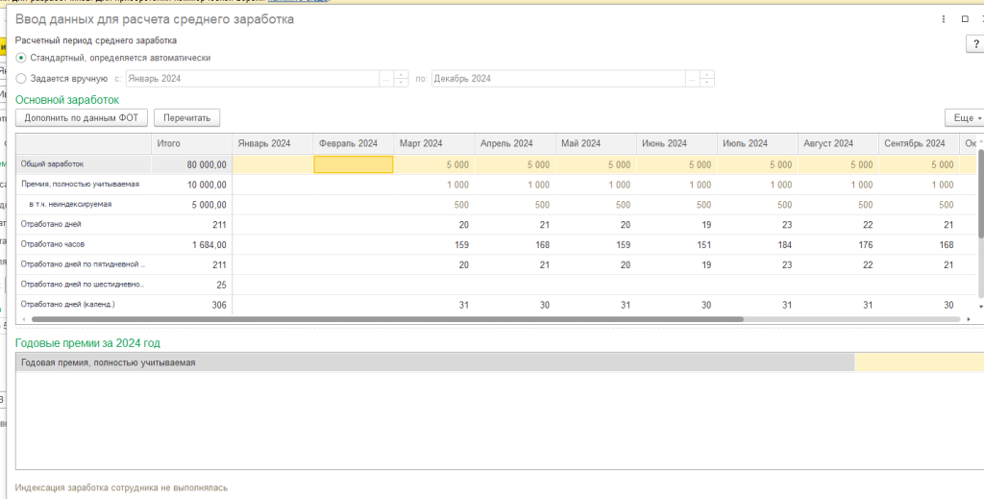Increase the Январь 2024 start period
984x499 pixels.
point(401,75)
